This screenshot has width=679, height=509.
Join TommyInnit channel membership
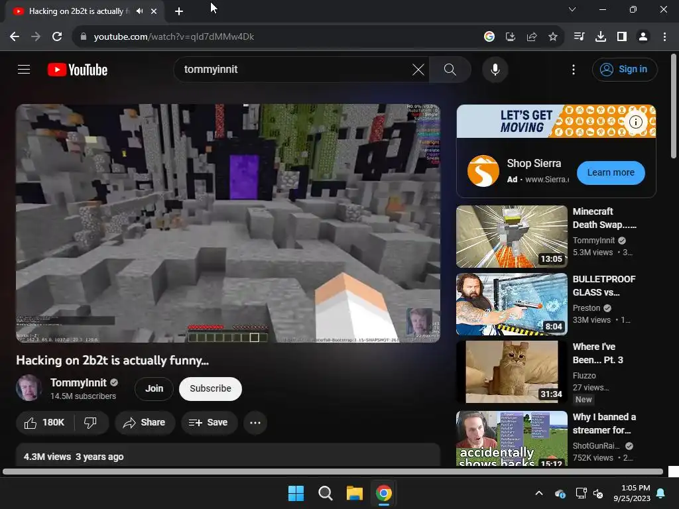pyautogui.click(x=154, y=388)
